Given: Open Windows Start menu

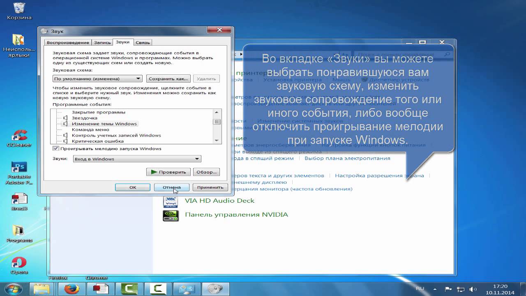Looking at the screenshot, I should pos(14,289).
